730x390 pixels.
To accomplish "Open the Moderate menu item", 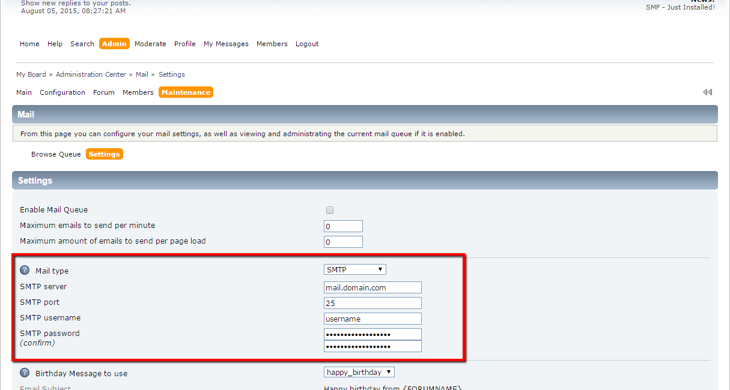I will point(150,43).
